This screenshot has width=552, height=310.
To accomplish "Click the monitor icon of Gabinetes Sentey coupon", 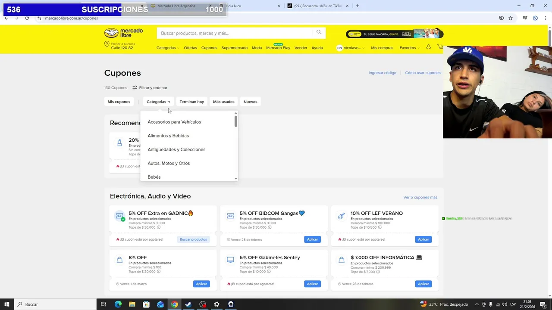I will tap(230, 260).
